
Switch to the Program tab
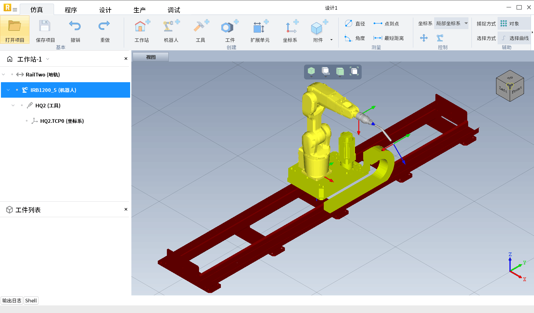click(x=71, y=10)
